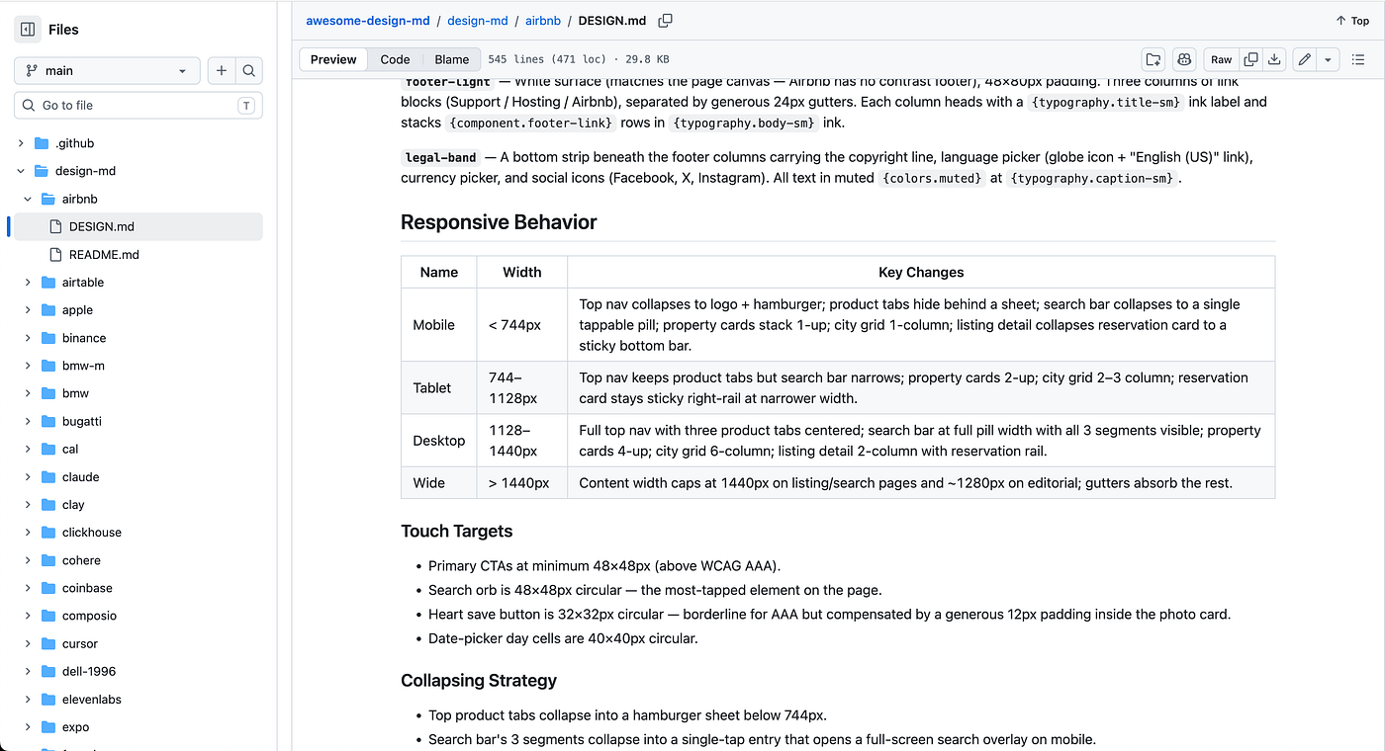Click the Responsive Behavior heading
The height and width of the screenshot is (751, 1385).
point(499,222)
